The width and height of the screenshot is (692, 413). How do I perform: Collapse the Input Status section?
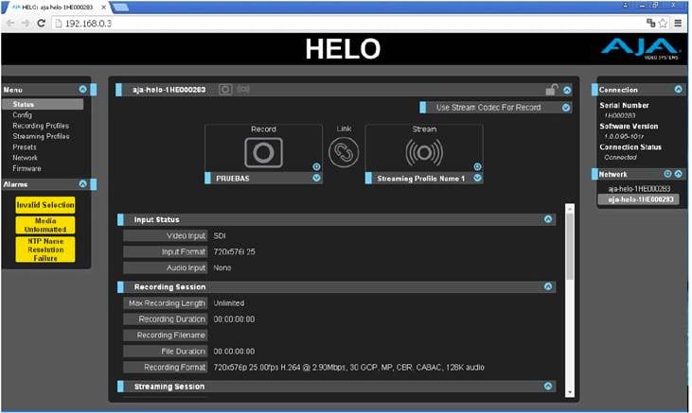point(548,219)
